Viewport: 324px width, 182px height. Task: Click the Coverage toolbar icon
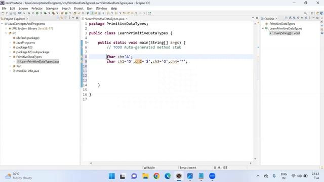(45, 13)
